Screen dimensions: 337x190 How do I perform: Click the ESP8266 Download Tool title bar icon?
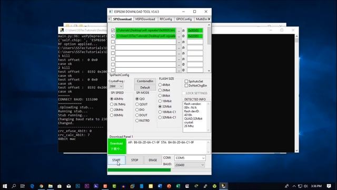click(x=111, y=12)
